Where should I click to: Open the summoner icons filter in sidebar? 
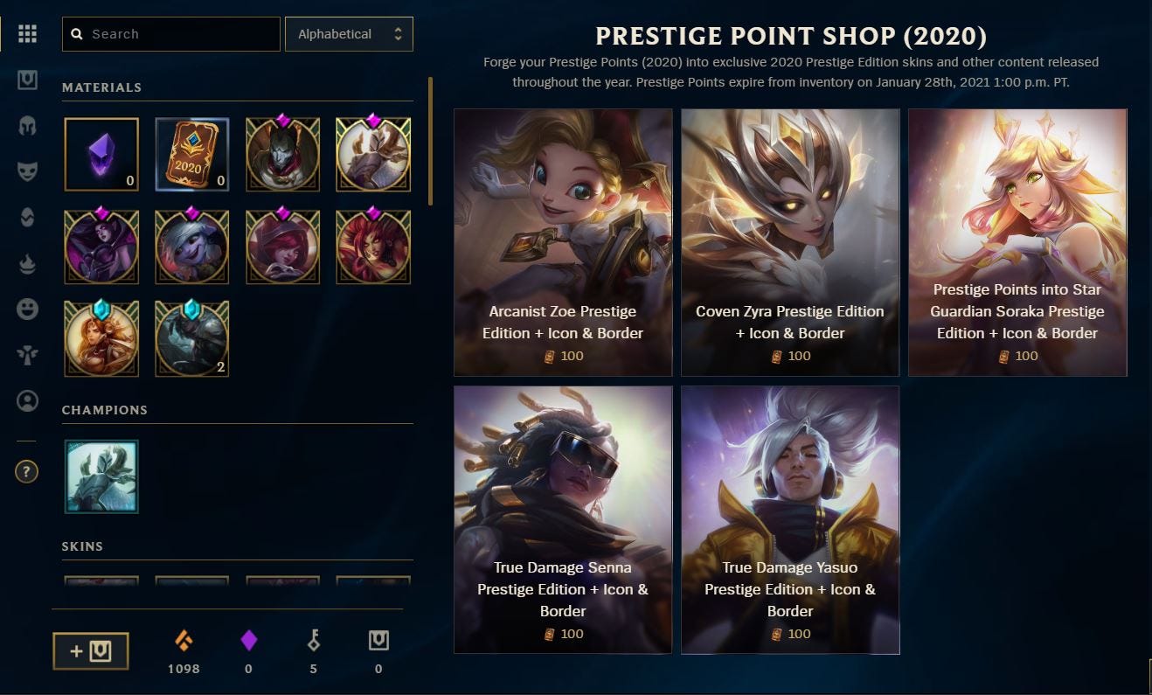coord(27,401)
